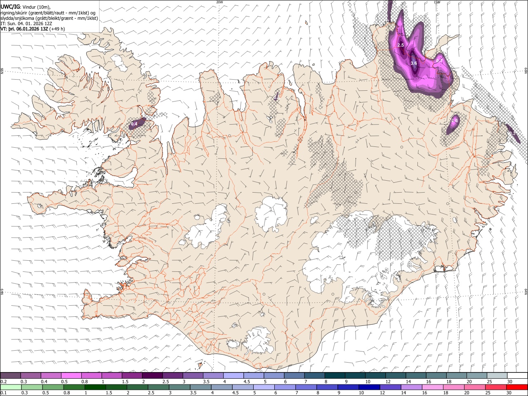Click the '25' number under the top legend row
Screen dimensions: 528x396
tap(489, 382)
